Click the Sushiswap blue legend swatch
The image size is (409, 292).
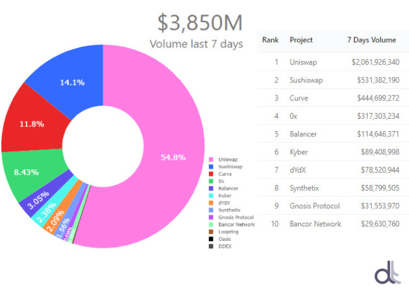tap(211, 167)
